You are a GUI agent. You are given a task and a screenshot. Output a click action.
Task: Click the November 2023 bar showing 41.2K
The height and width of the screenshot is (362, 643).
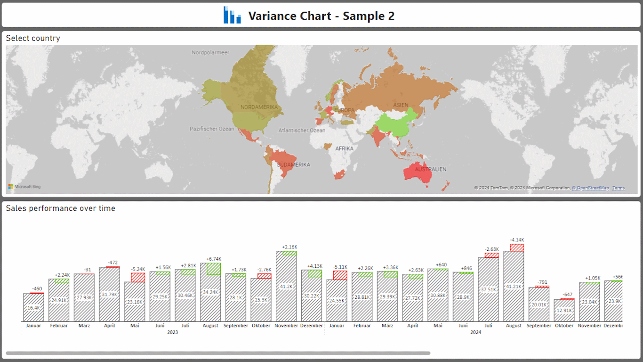[286, 292]
